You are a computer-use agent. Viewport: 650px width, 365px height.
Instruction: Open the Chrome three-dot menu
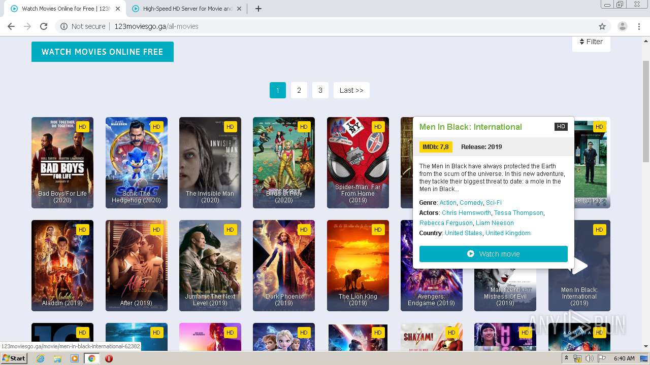(x=639, y=26)
